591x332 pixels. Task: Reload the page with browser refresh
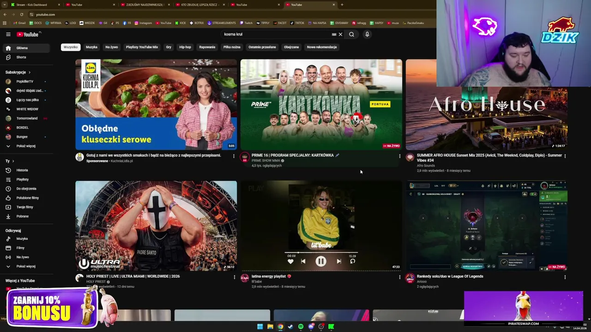(x=21, y=14)
